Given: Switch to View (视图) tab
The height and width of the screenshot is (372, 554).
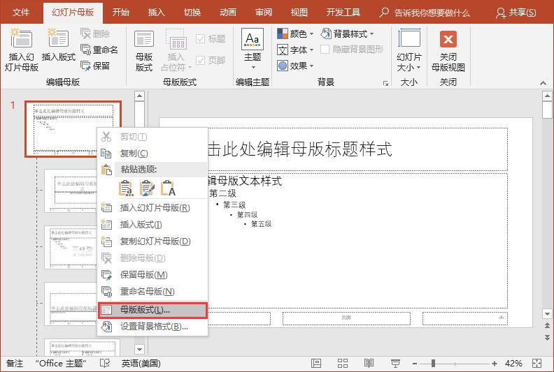Looking at the screenshot, I should pos(299,13).
